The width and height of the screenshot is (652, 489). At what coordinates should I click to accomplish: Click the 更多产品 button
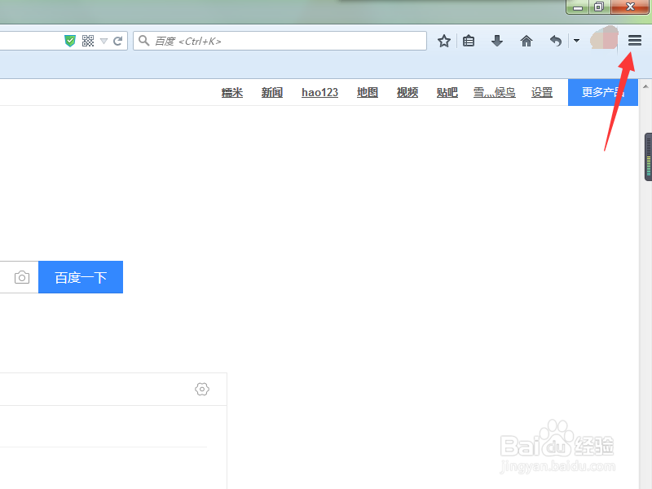tap(603, 92)
